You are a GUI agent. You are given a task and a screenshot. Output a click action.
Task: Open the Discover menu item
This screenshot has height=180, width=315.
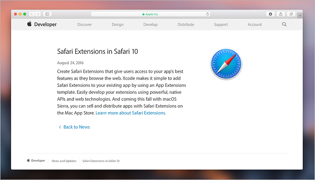84,25
